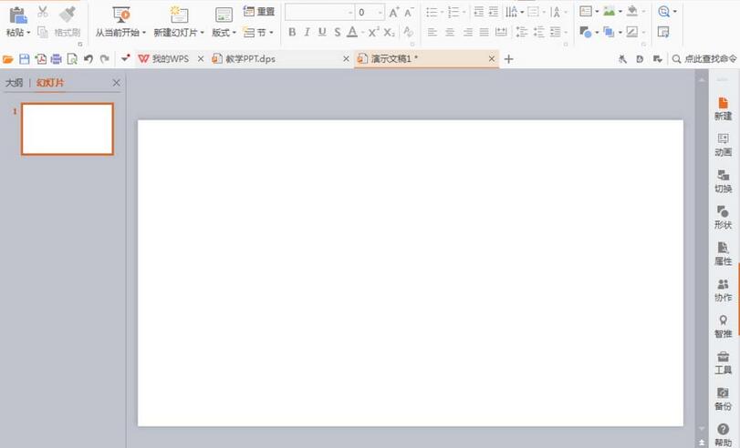Click the 新建 new document sidebar icon
The height and width of the screenshot is (448, 740).
[x=723, y=109]
